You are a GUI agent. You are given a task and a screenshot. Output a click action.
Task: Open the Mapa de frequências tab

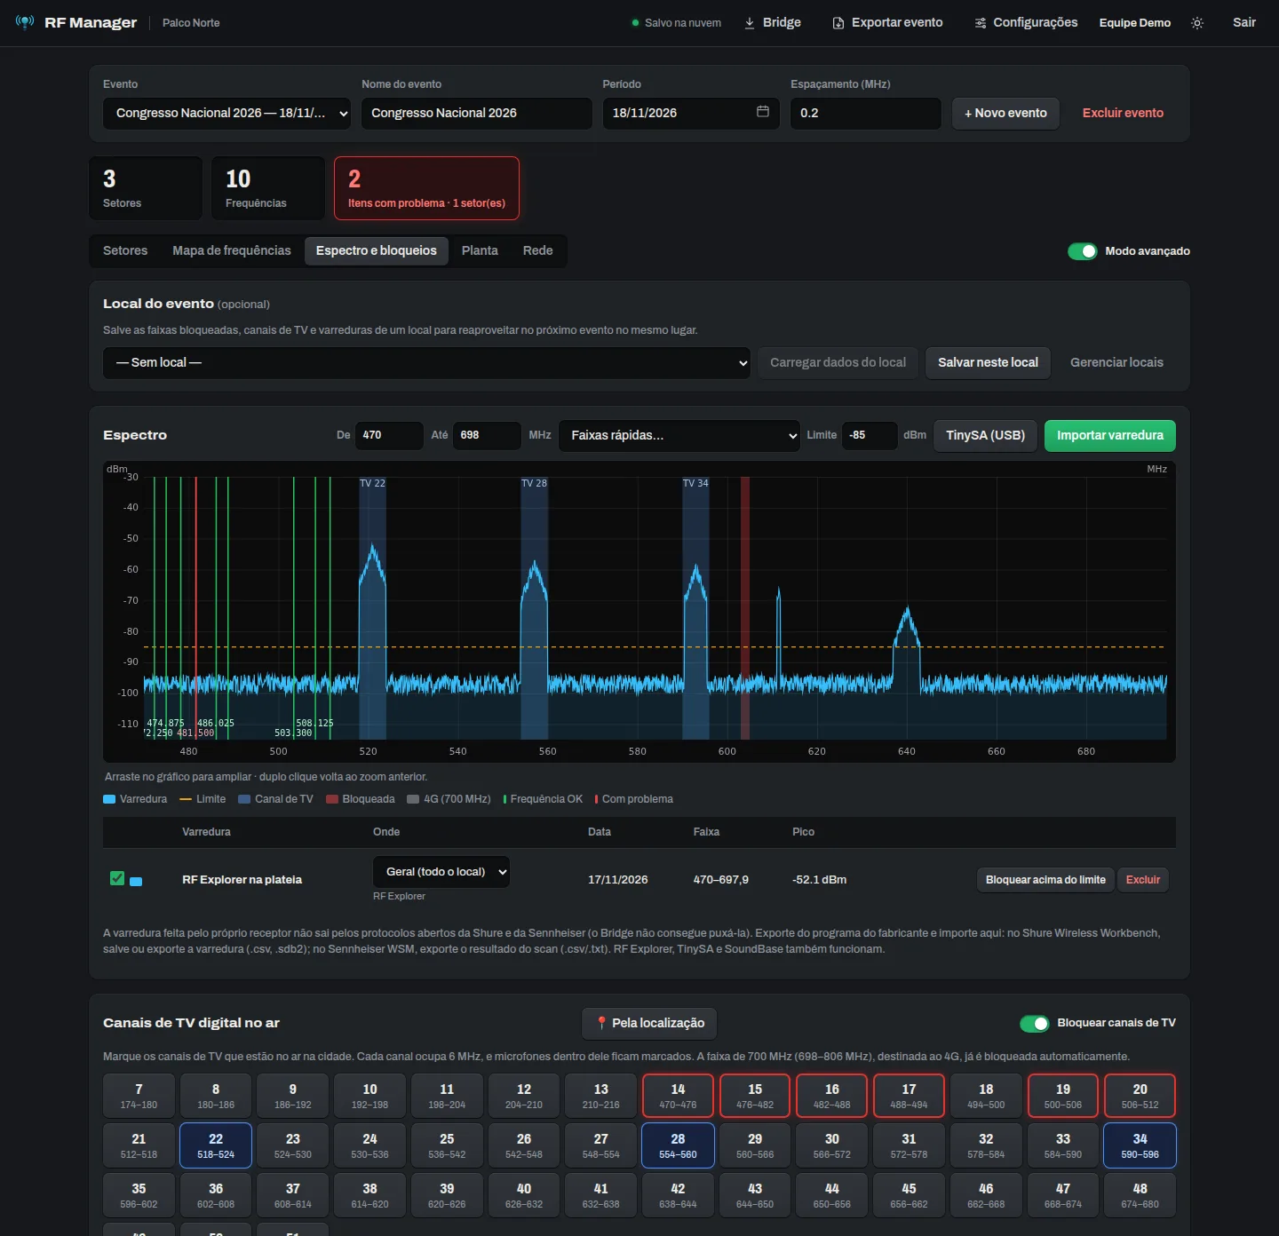coord(232,251)
